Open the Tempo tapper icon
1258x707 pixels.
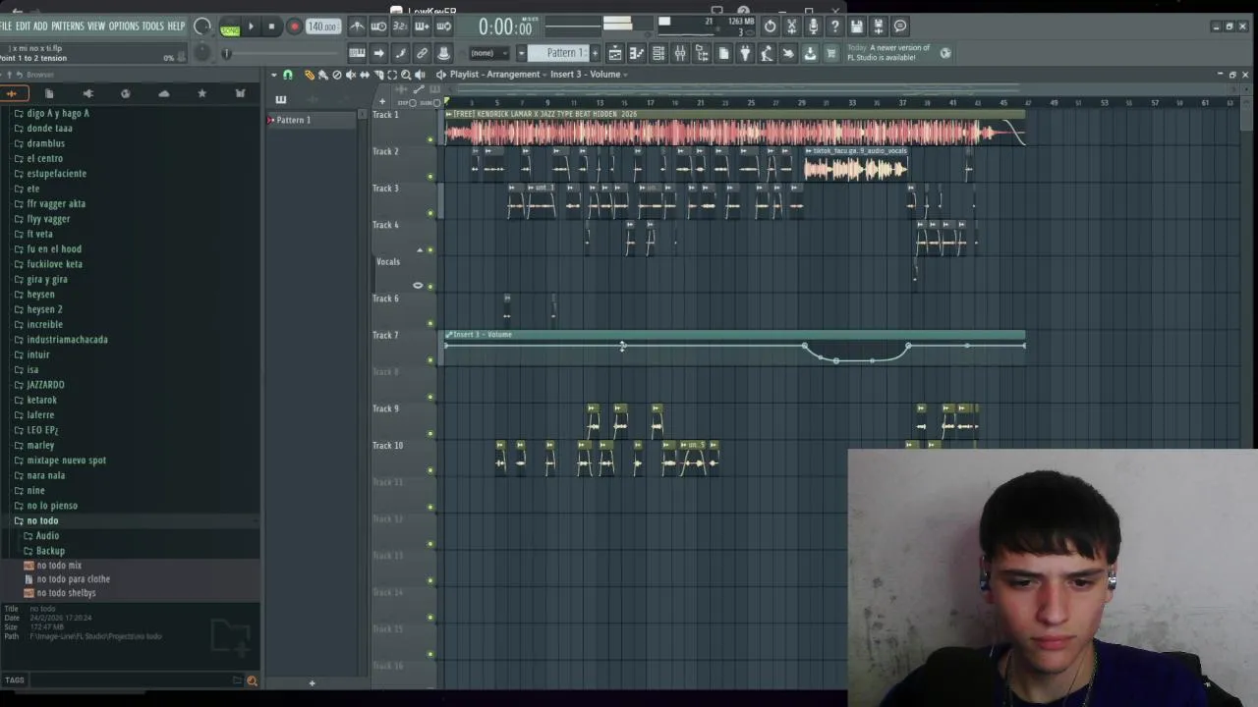[767, 53]
